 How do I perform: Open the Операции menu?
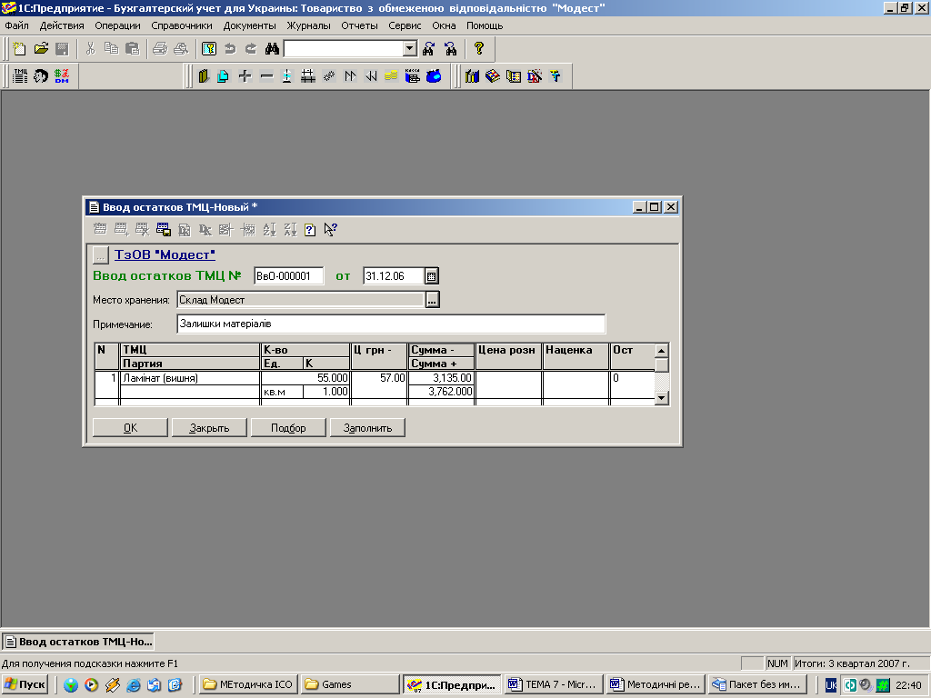coord(117,25)
